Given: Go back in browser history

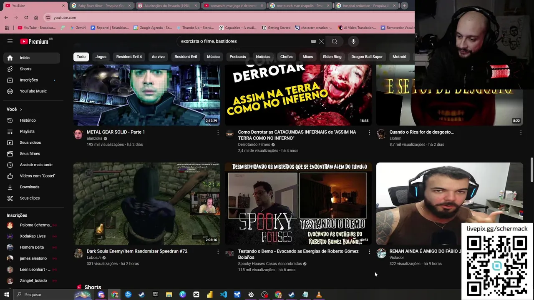Looking at the screenshot, I should [x=6, y=17].
